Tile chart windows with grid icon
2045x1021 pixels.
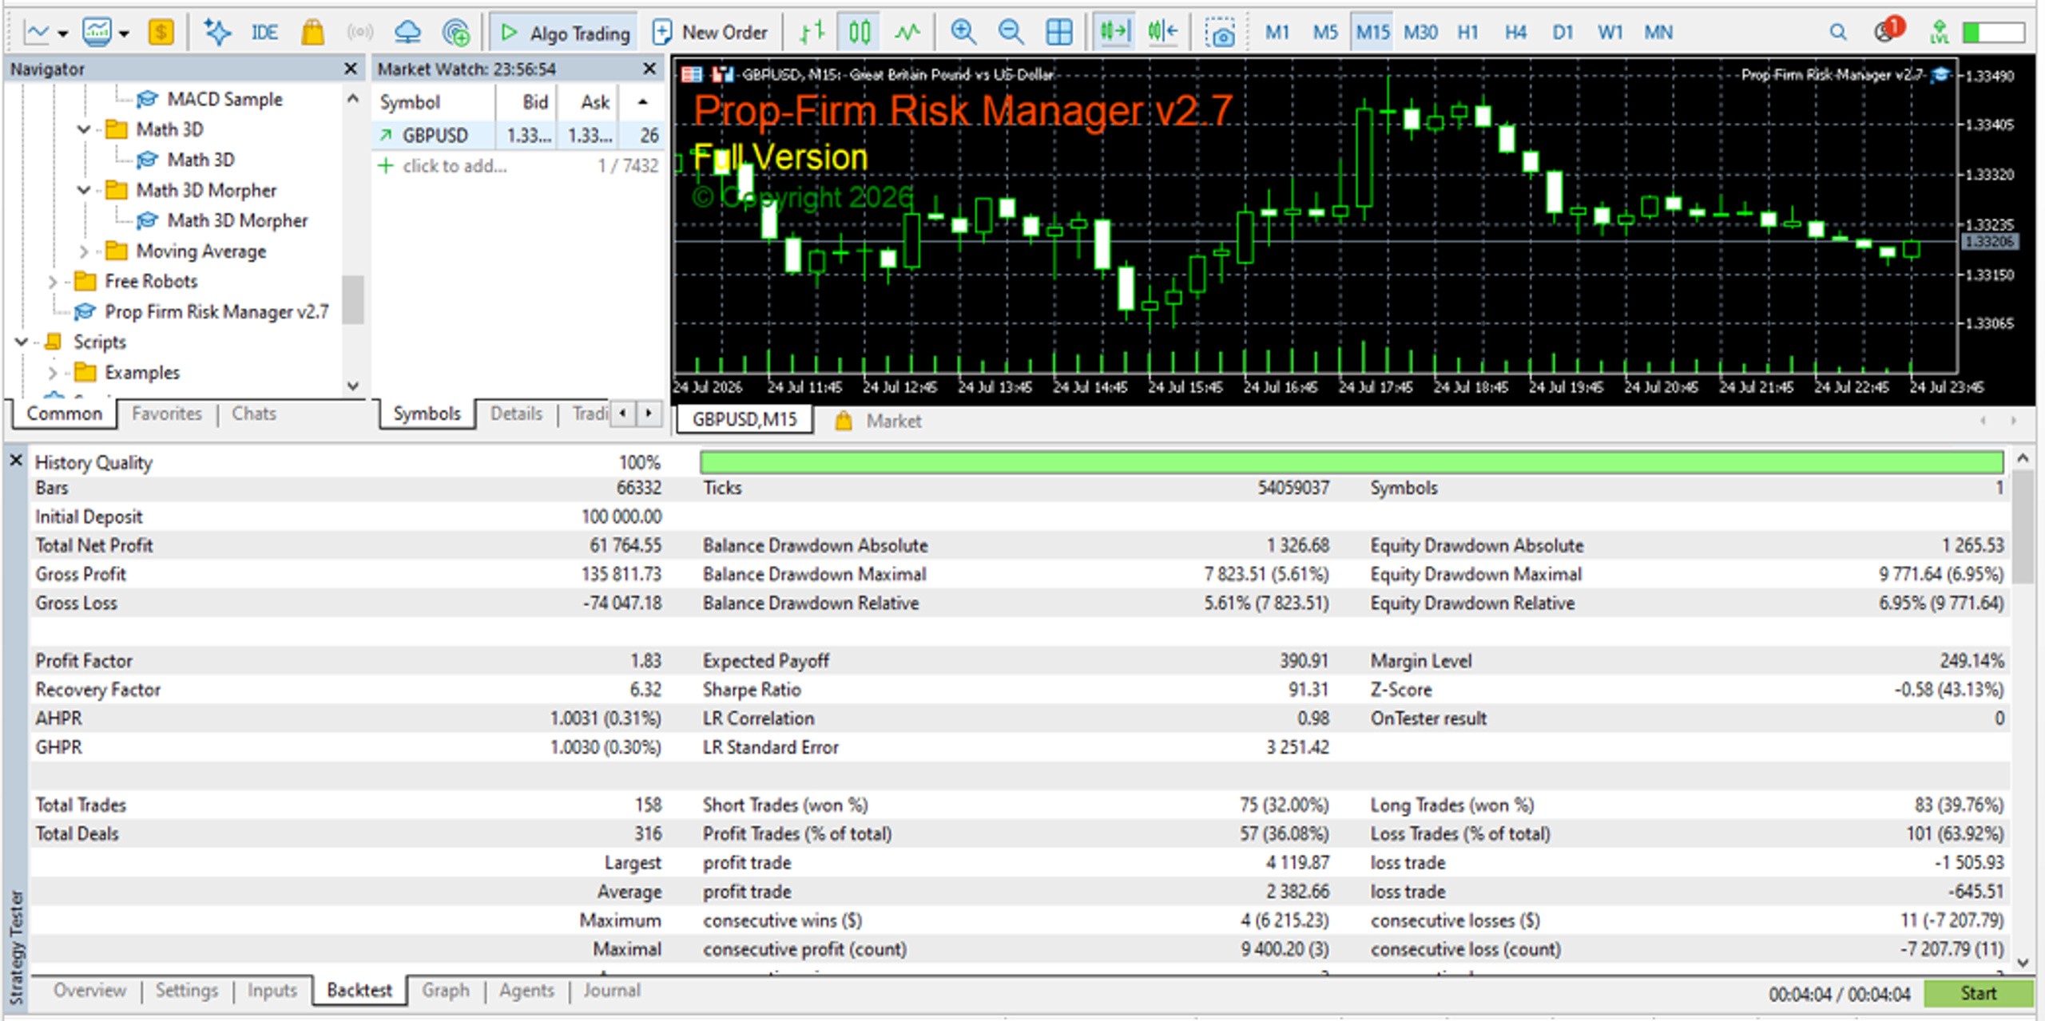coord(1059,33)
